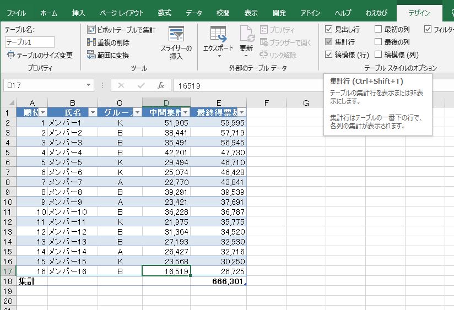Viewport: 454px width, 310px height.
Task: Select cell with value 23,568
Action: pyautogui.click(x=166, y=262)
